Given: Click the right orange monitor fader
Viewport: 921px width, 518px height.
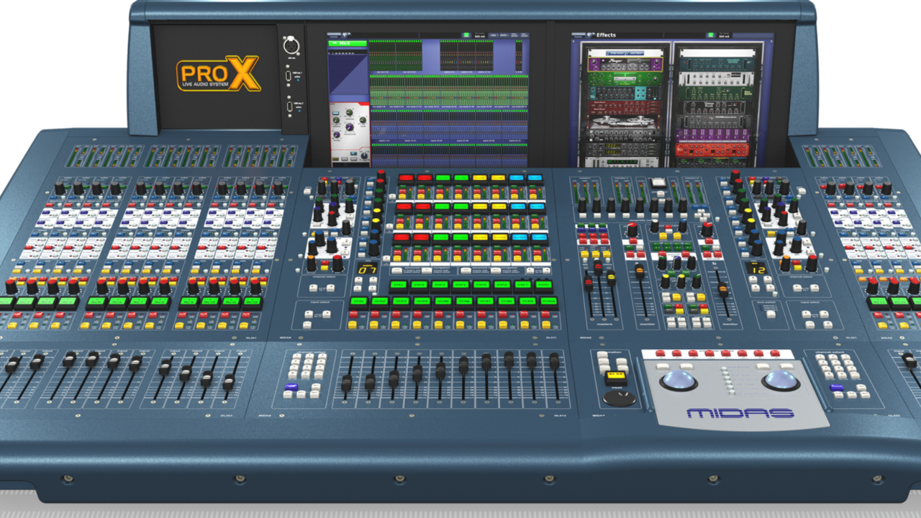Looking at the screenshot, I should pyautogui.click(x=723, y=289).
